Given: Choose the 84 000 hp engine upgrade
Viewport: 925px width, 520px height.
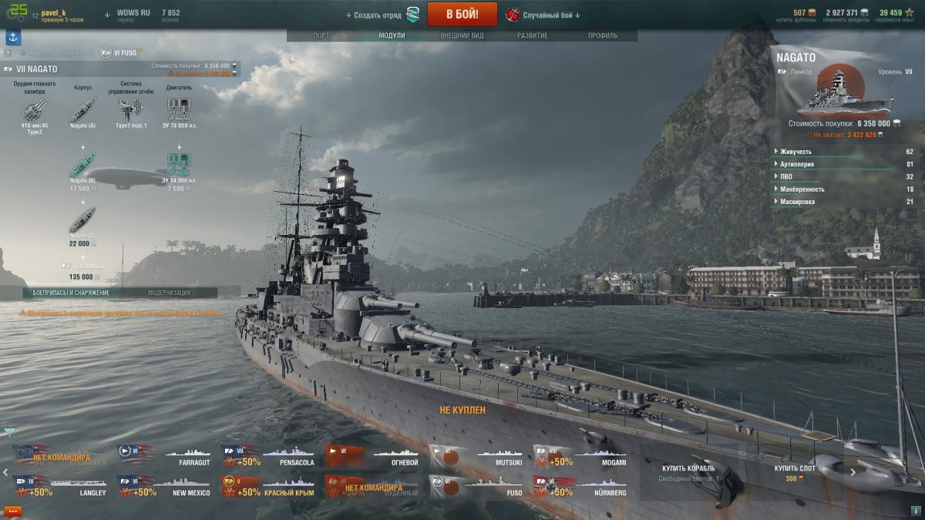Looking at the screenshot, I should 179,163.
